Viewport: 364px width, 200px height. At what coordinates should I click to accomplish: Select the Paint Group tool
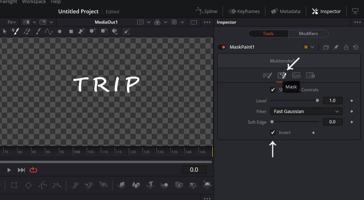pos(126,32)
